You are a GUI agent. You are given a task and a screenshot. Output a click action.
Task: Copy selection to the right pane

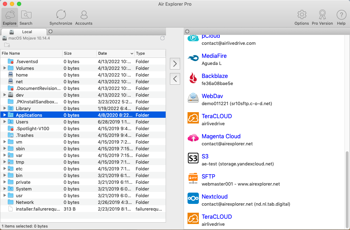[175, 64]
